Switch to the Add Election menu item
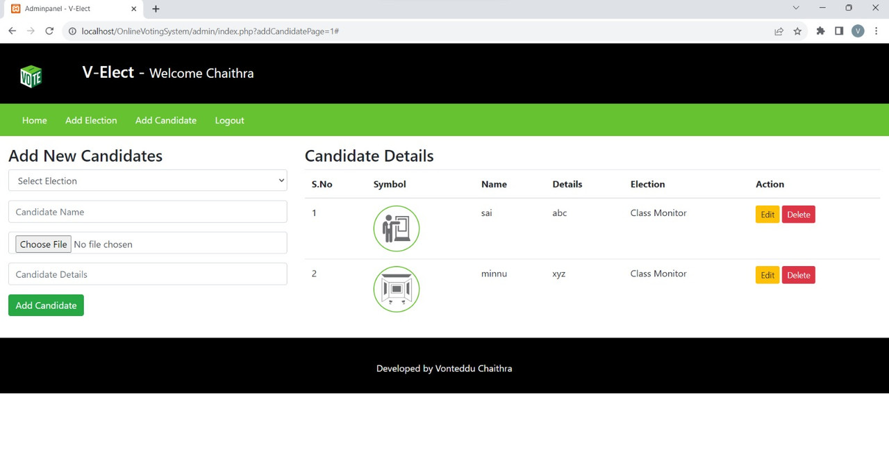The height and width of the screenshot is (466, 889). [x=91, y=120]
